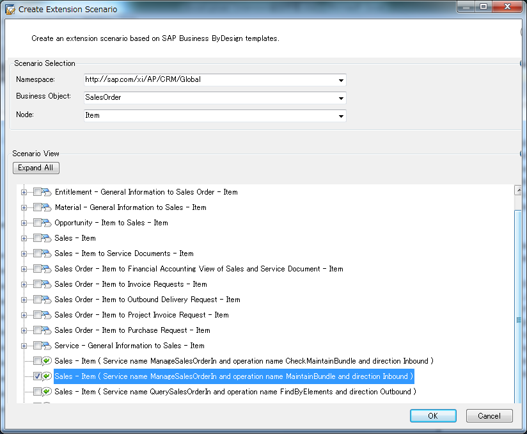This screenshot has width=527, height=434.
Task: Click icon of Sales Order to Invoice Requests row
Action: tap(47, 284)
